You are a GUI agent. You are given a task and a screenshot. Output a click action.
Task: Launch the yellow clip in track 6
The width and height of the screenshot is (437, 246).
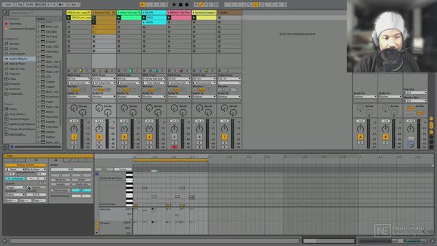click(x=194, y=18)
